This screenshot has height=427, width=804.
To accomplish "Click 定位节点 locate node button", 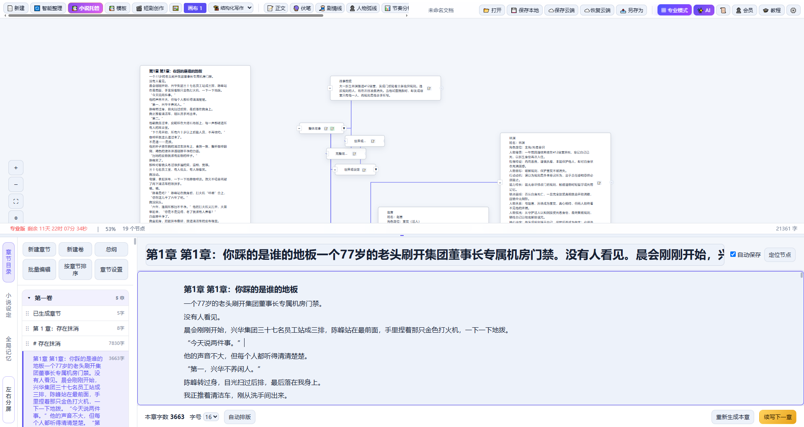I will (x=780, y=255).
